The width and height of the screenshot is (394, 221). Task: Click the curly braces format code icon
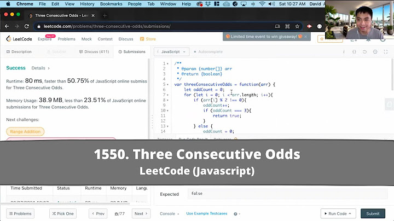pos(354,52)
